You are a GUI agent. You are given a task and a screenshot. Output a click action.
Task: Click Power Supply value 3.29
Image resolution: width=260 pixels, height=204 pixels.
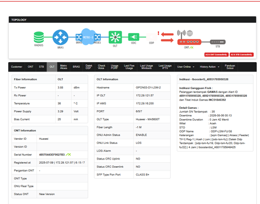pos(60,111)
